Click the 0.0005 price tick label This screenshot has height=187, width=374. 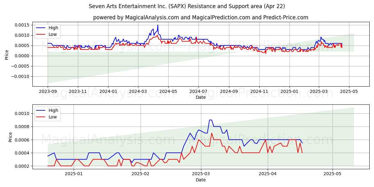(x=22, y=46)
